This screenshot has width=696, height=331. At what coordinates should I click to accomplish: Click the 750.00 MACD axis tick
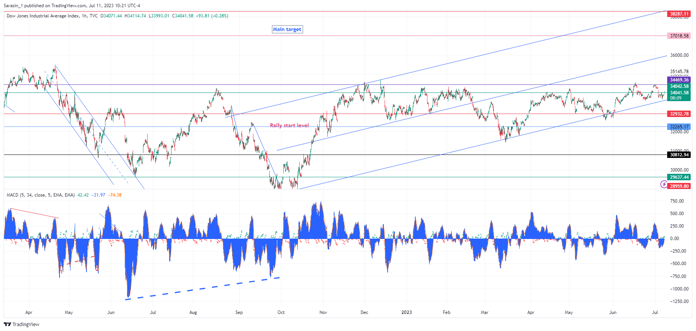[677, 201]
